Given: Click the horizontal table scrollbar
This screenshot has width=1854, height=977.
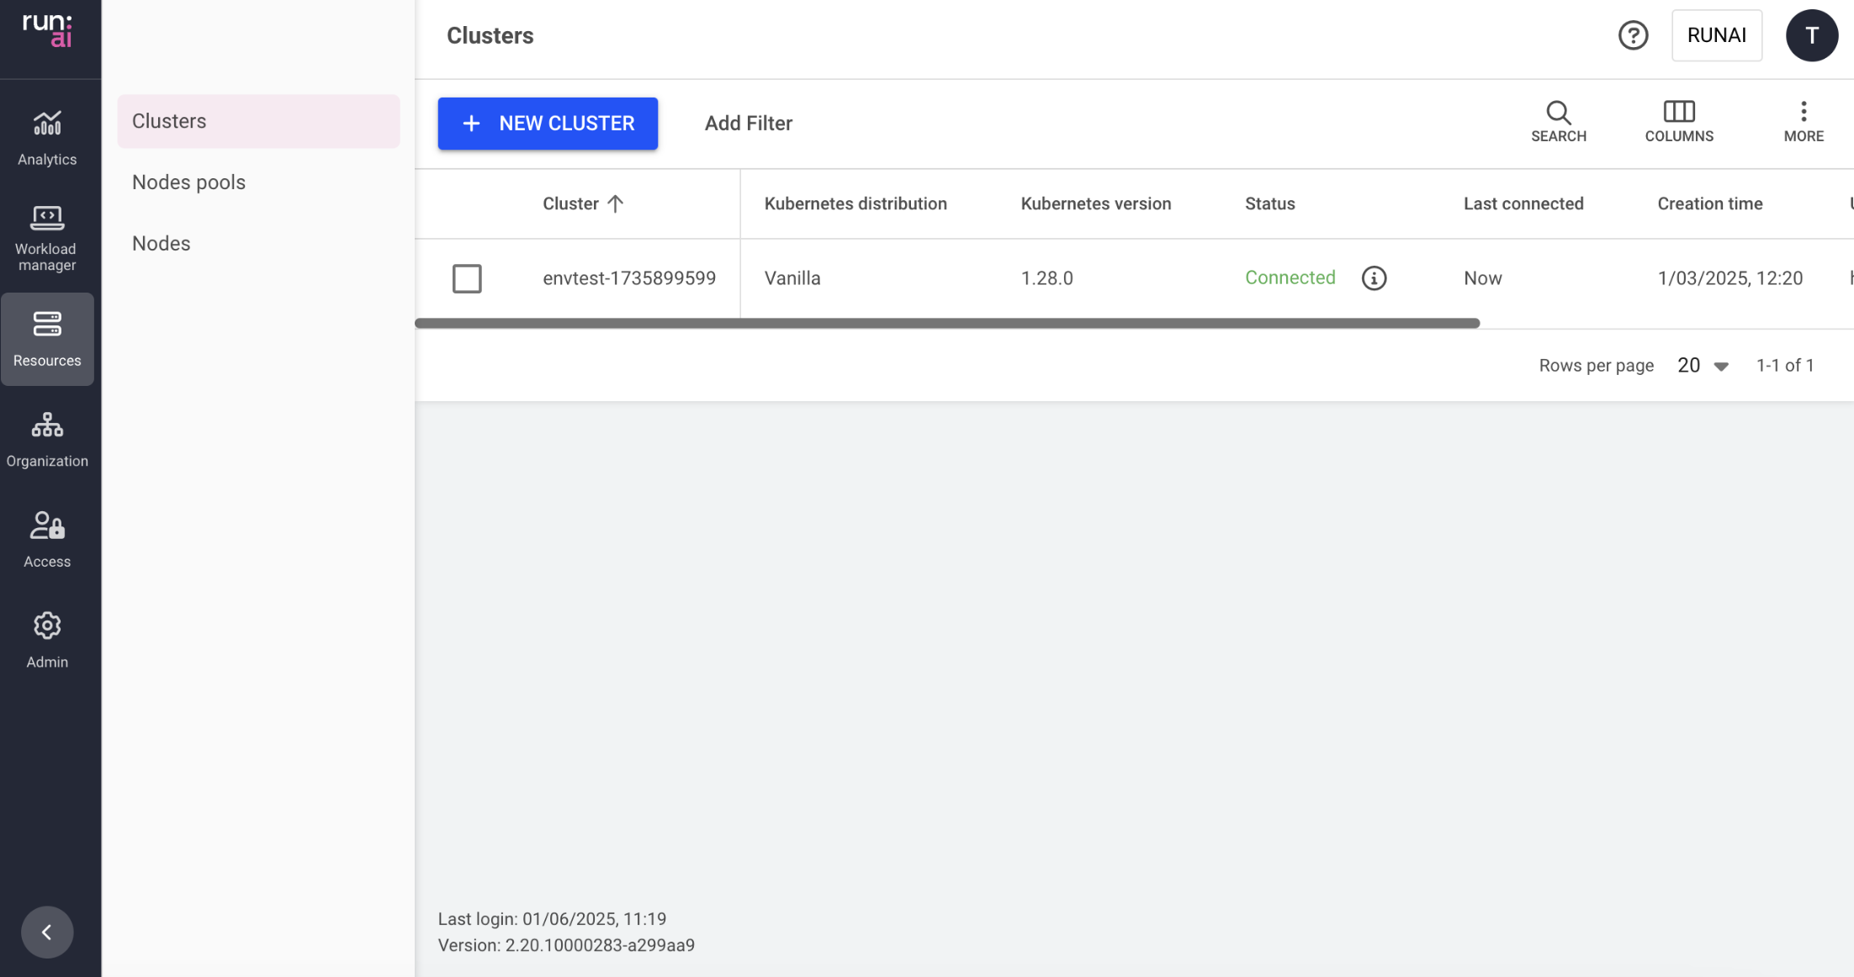Looking at the screenshot, I should pos(946,323).
